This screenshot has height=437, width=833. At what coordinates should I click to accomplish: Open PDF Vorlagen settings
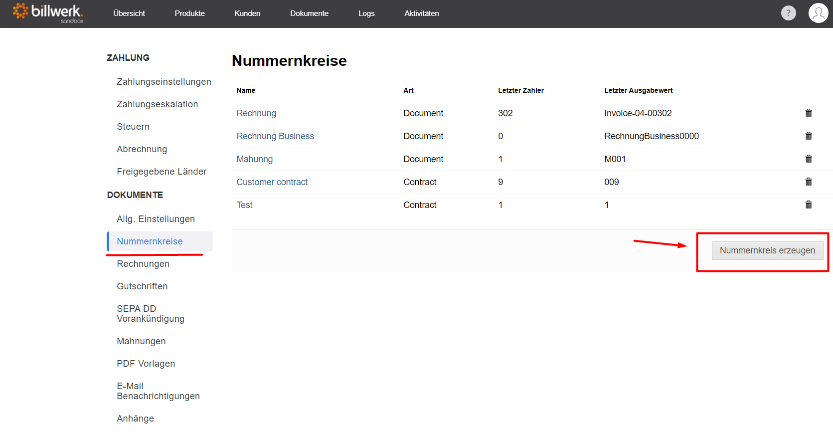point(146,364)
